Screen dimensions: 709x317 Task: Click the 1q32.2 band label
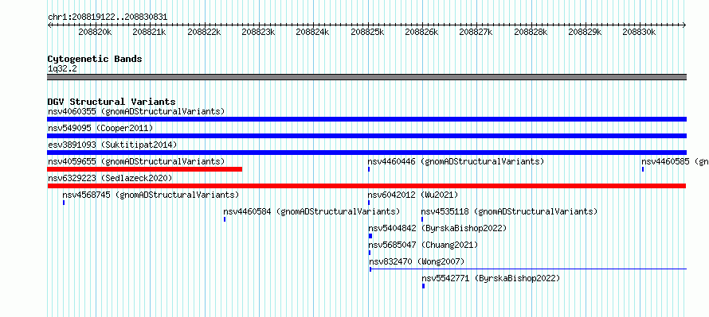62,68
